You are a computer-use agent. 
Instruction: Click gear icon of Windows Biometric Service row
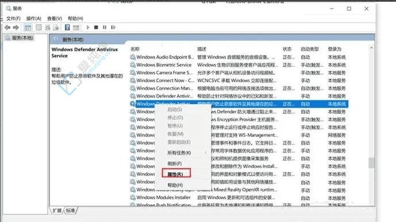pos(133,65)
